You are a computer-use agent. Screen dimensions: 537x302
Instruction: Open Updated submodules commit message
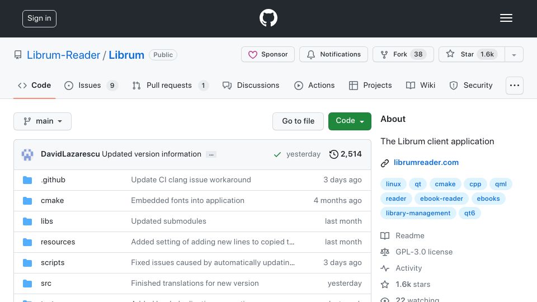168,221
